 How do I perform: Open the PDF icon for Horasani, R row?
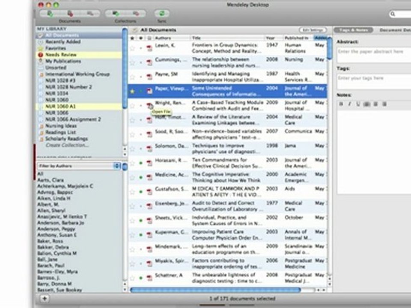coord(149,163)
